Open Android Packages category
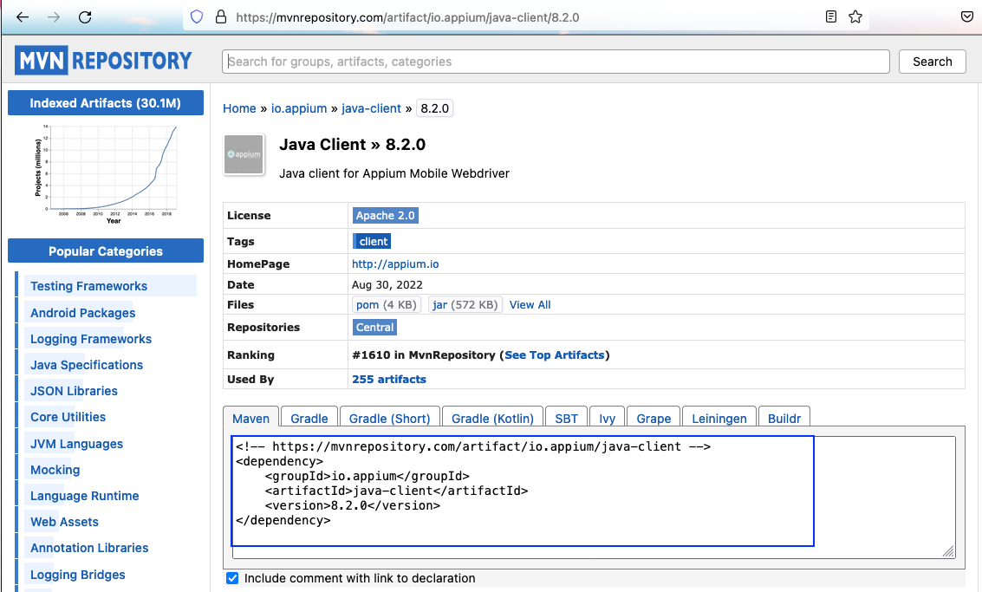 pyautogui.click(x=82, y=313)
